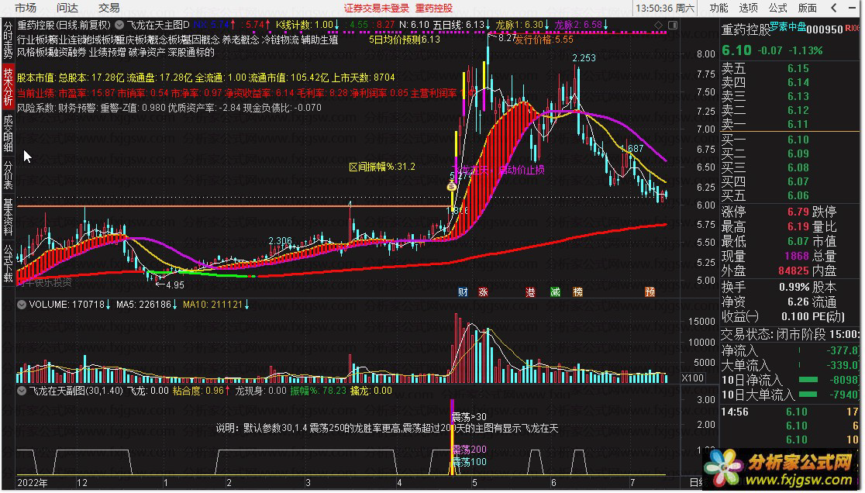Open the 问达 menu

coord(67,8)
